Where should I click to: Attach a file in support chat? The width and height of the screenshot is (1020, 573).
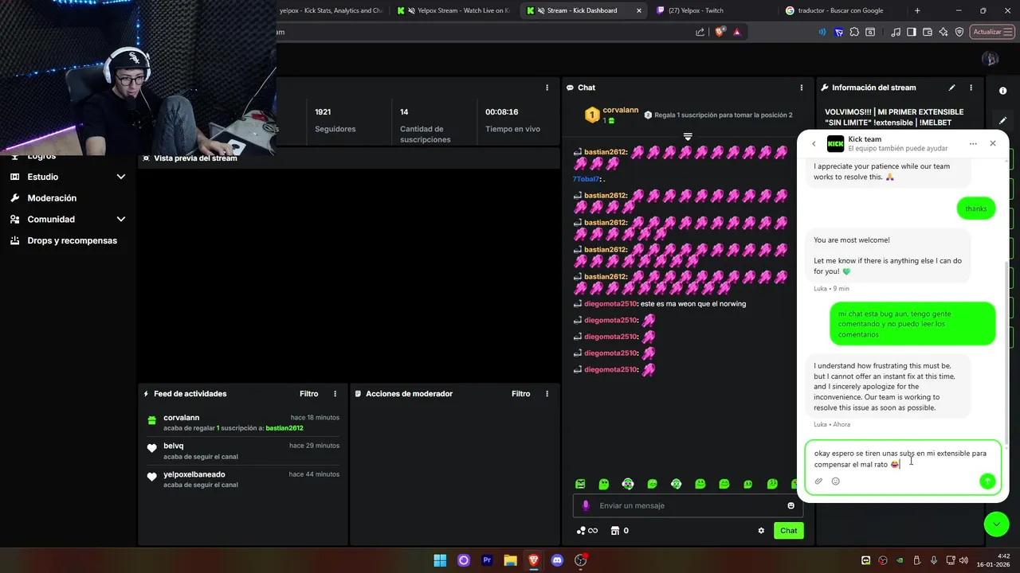coord(818,481)
